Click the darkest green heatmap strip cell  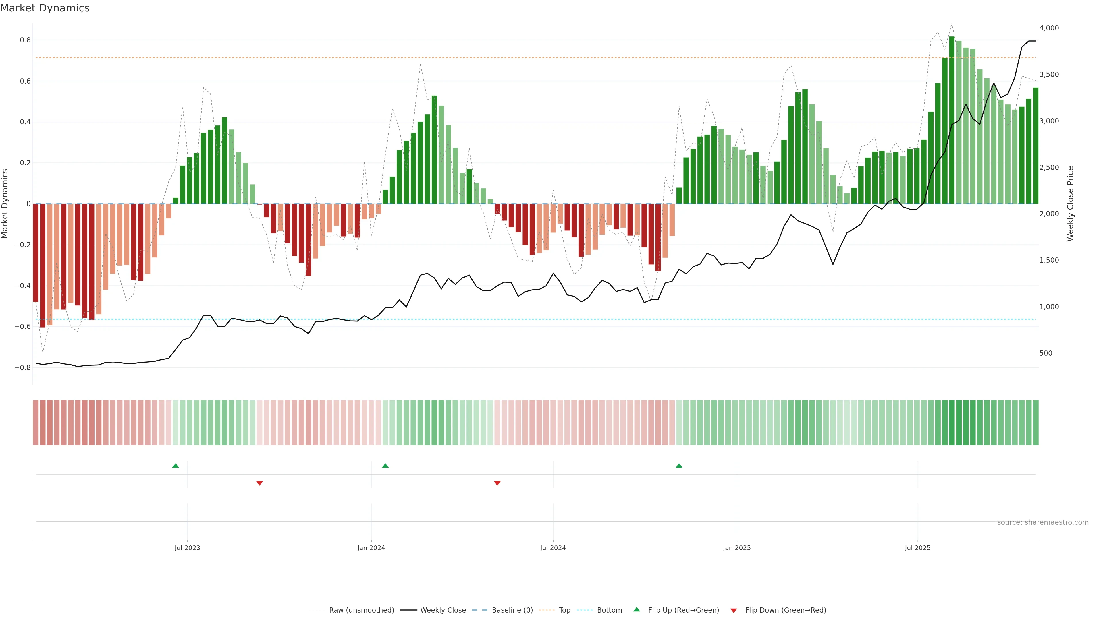(x=952, y=423)
